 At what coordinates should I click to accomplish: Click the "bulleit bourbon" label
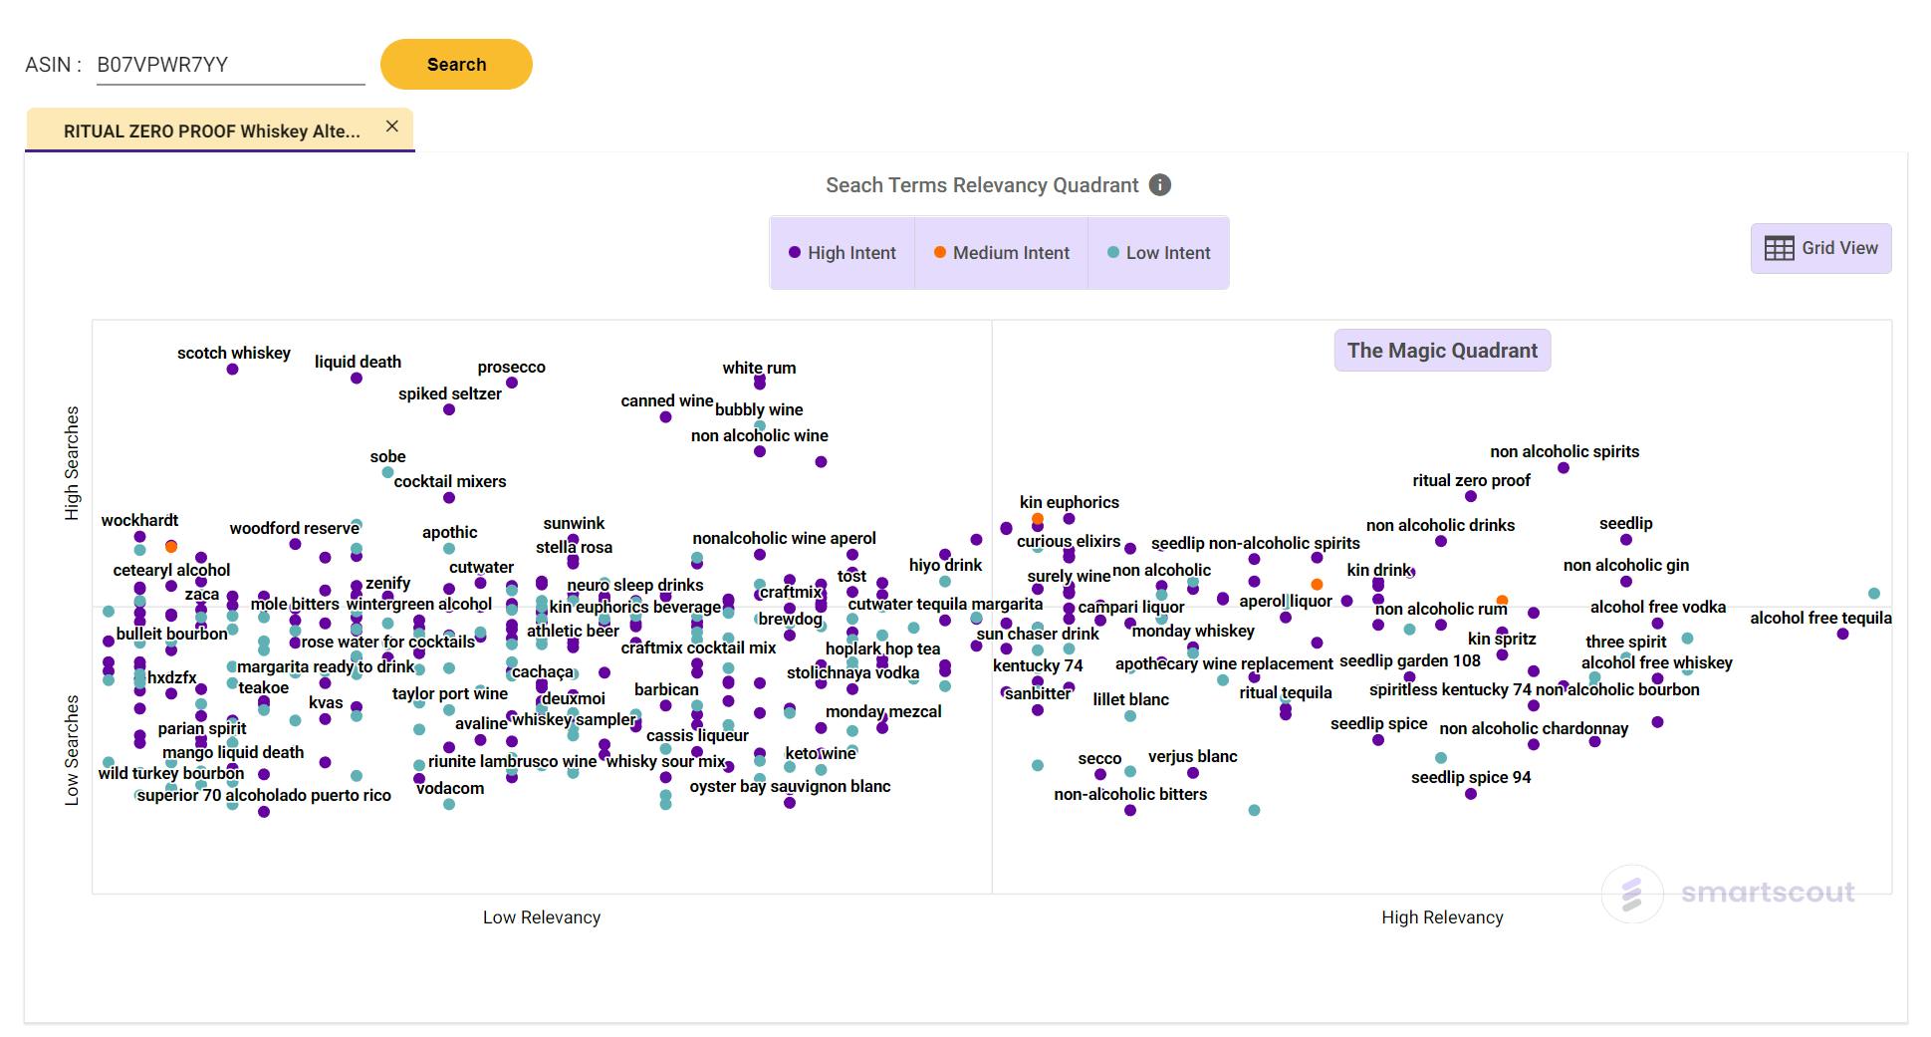(171, 634)
